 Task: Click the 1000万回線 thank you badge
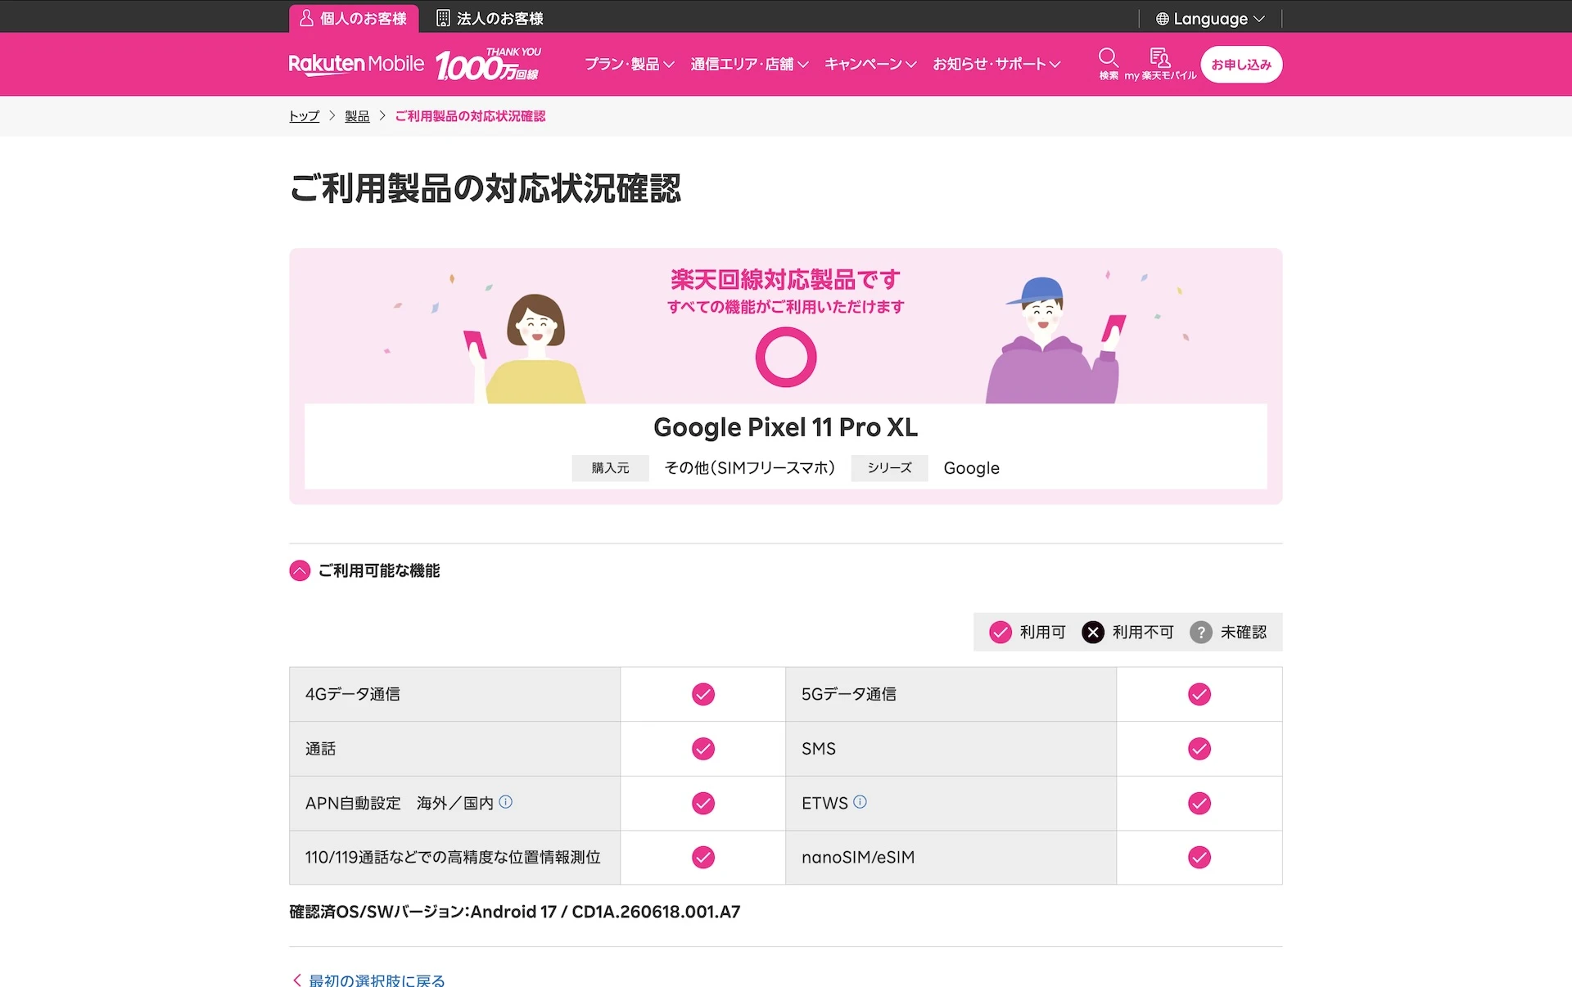[x=488, y=64]
